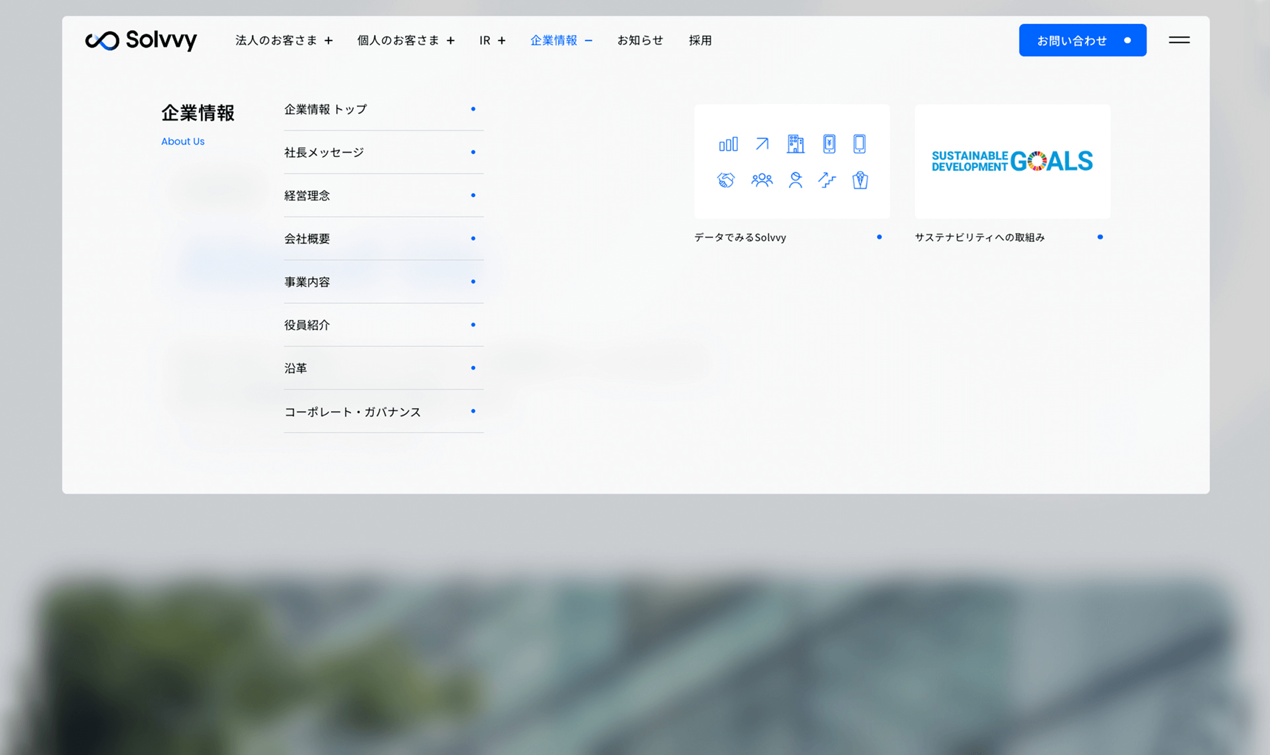Click the Solvvy infinity logo

(x=102, y=41)
